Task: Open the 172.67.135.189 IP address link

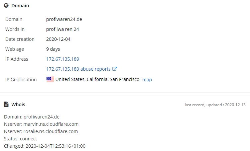Action: (x=62, y=59)
